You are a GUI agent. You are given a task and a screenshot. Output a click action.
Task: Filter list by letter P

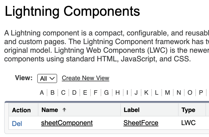click(x=201, y=93)
